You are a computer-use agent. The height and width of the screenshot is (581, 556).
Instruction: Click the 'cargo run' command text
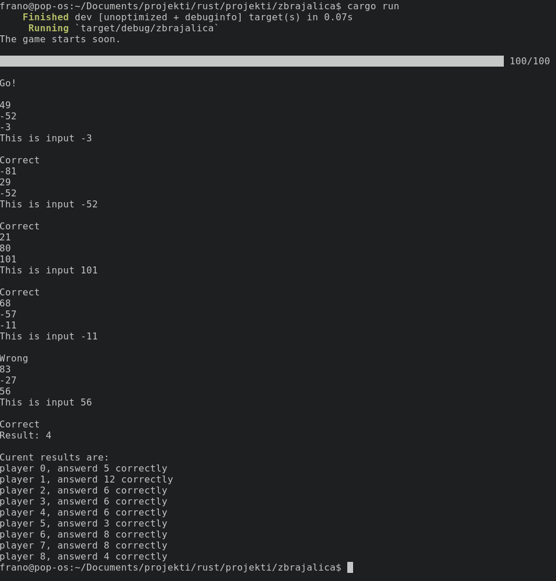(373, 6)
